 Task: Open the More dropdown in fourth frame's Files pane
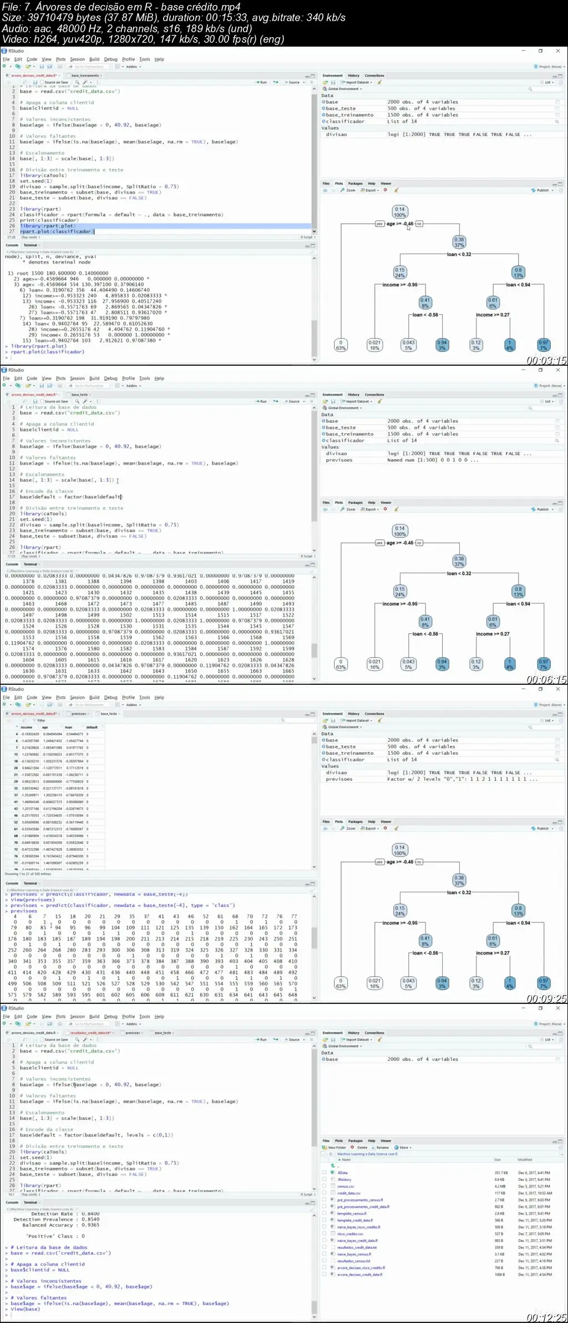pyautogui.click(x=403, y=1148)
